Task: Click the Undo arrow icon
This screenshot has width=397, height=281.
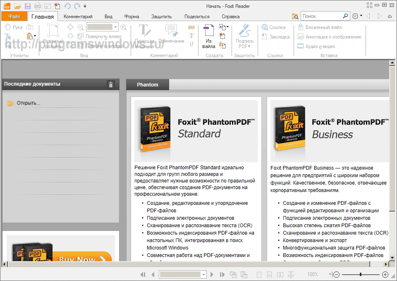Action: tap(67, 6)
